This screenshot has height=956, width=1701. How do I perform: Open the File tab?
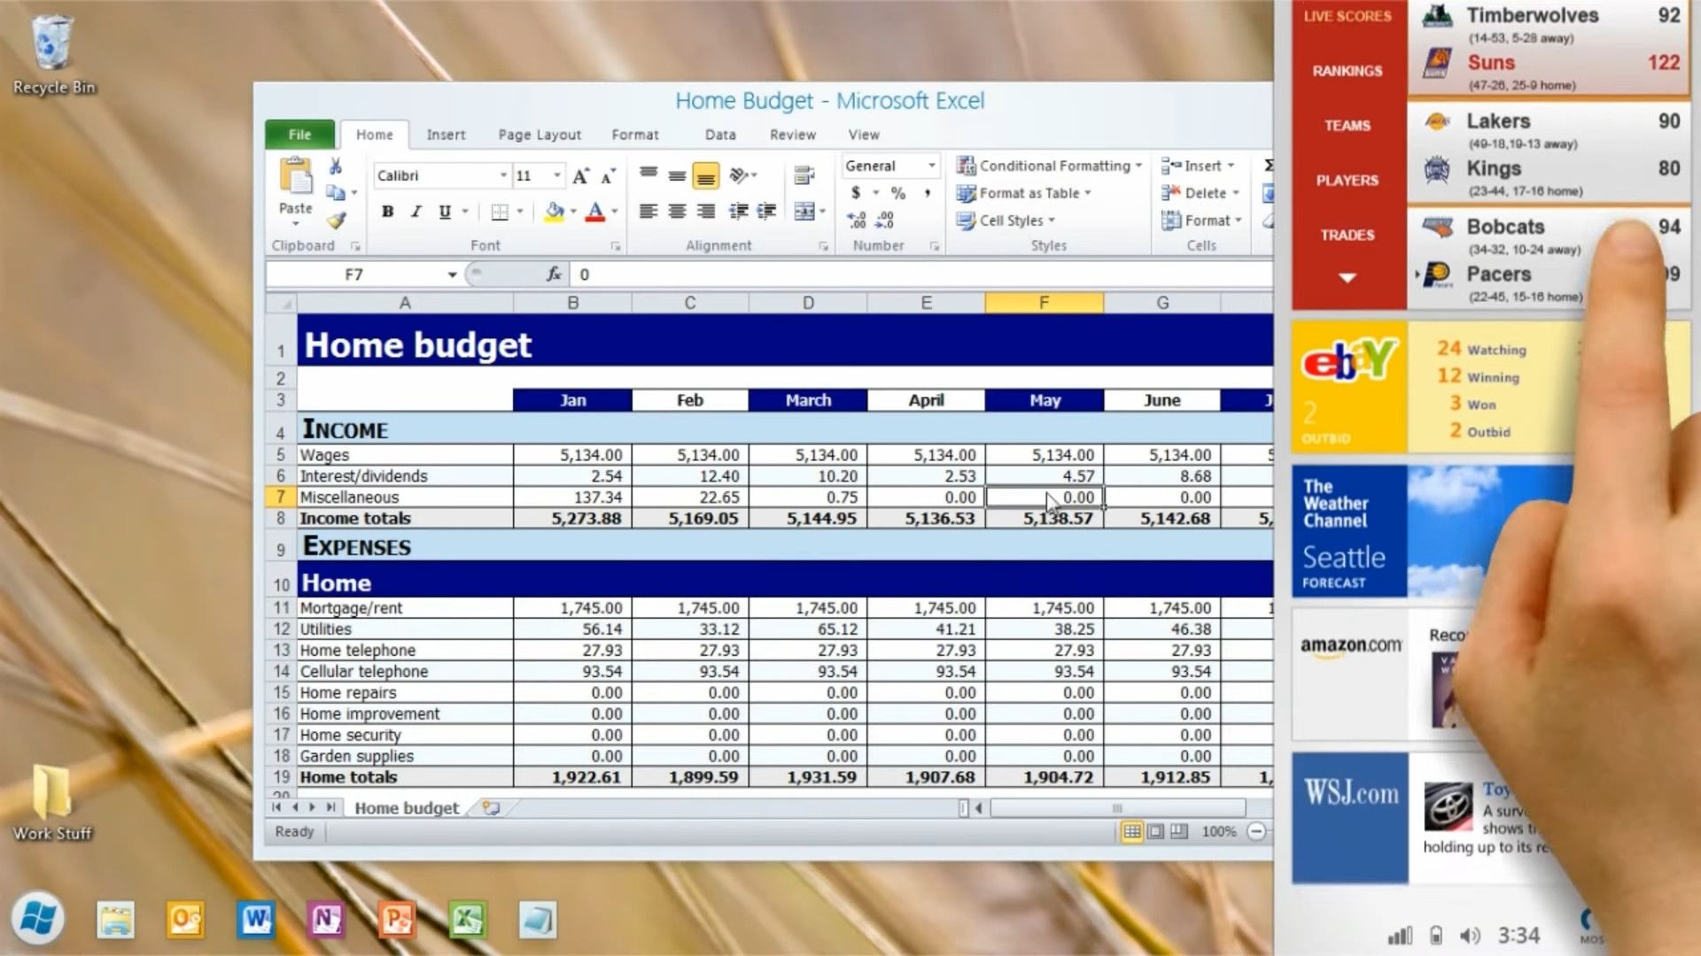[299, 135]
